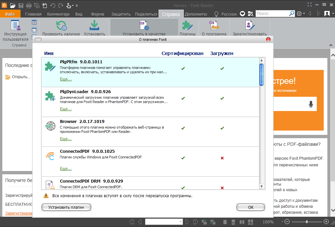Open the gear settings icon

point(299,14)
